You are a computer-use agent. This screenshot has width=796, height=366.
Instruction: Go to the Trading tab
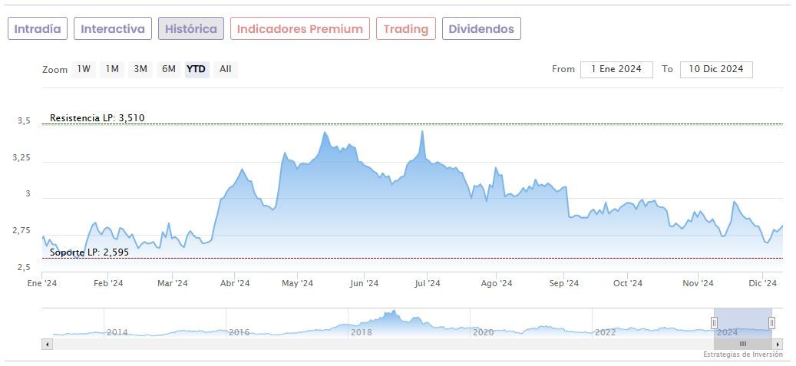click(x=405, y=29)
